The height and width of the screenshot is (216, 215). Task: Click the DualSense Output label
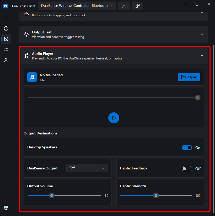(x=42, y=168)
